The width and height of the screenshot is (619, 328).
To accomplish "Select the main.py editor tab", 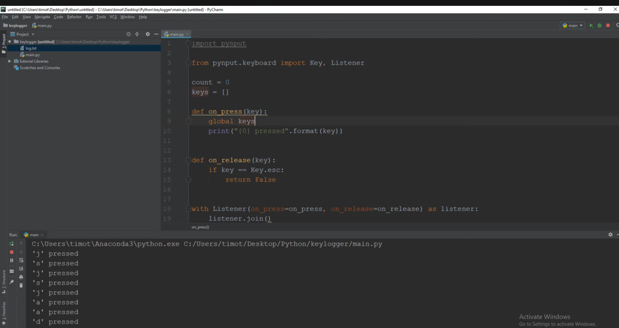I will point(176,34).
